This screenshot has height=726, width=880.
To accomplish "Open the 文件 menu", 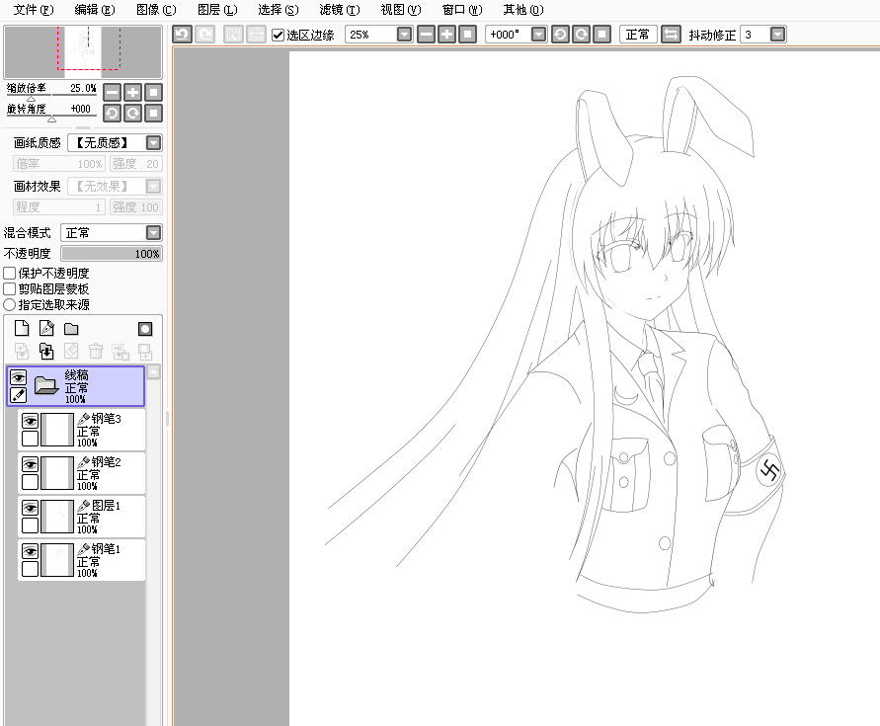I will (34, 10).
